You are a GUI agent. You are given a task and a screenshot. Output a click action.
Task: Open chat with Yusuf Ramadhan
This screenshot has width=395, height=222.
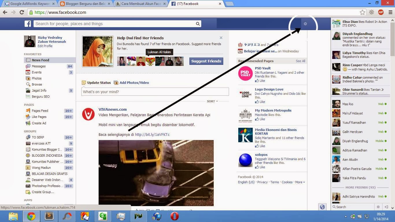pos(360,123)
